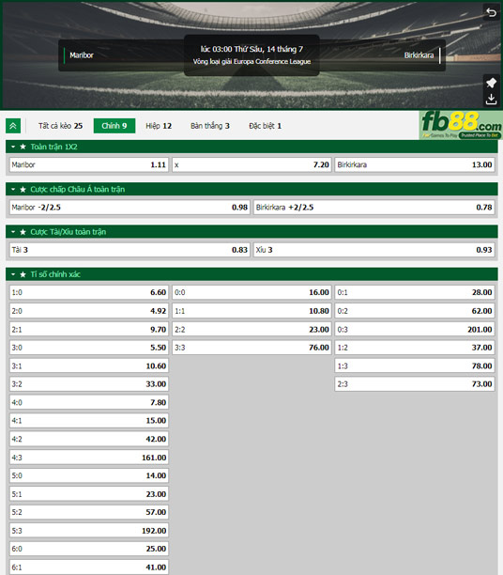The image size is (503, 575).
Task: Pick correct score 1:3 at 78.00
Action: point(415,365)
